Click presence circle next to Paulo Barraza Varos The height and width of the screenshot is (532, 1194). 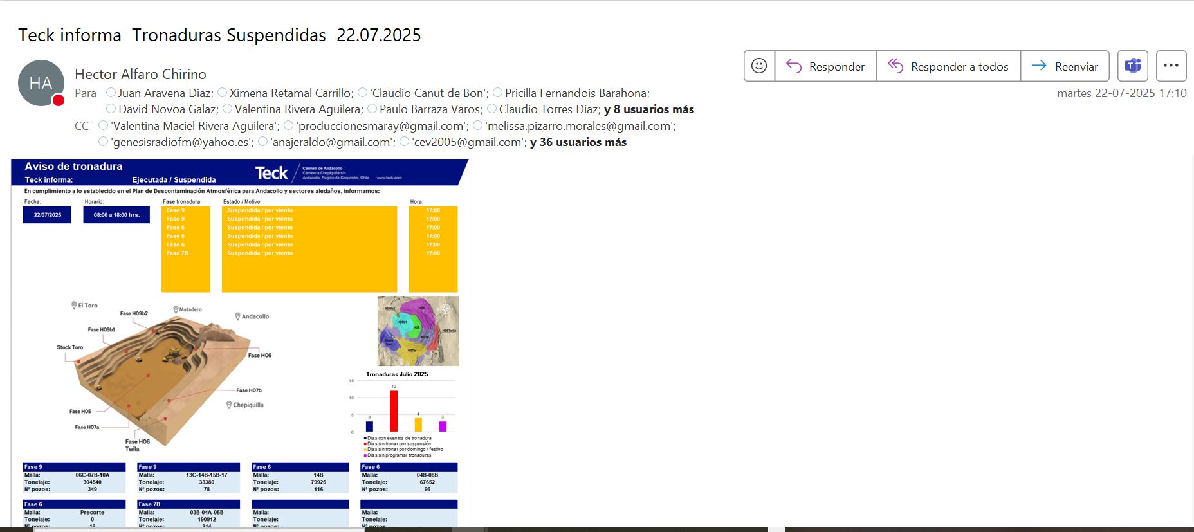pyautogui.click(x=372, y=109)
